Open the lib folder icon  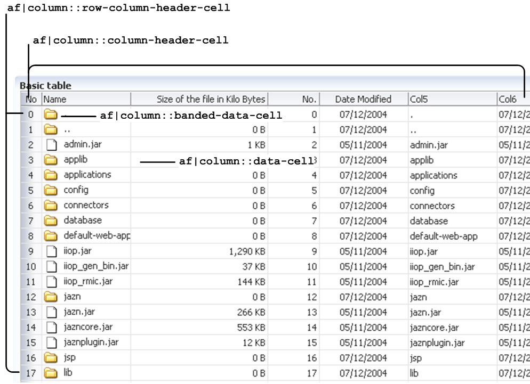coord(51,373)
